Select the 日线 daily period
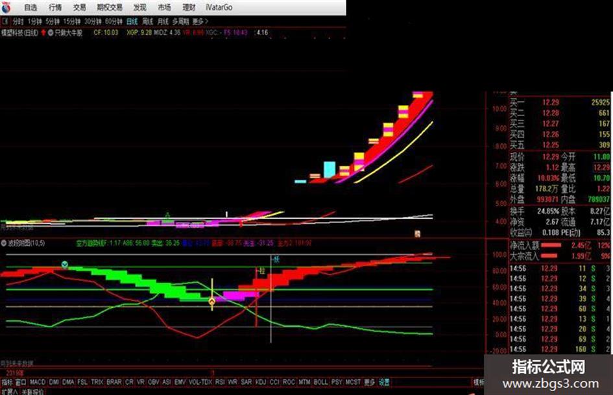Viewport: 613px width, 395px height. pos(132,21)
